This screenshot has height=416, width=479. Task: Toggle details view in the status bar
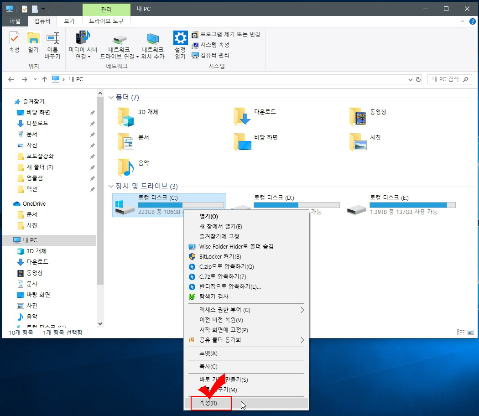coord(461,332)
